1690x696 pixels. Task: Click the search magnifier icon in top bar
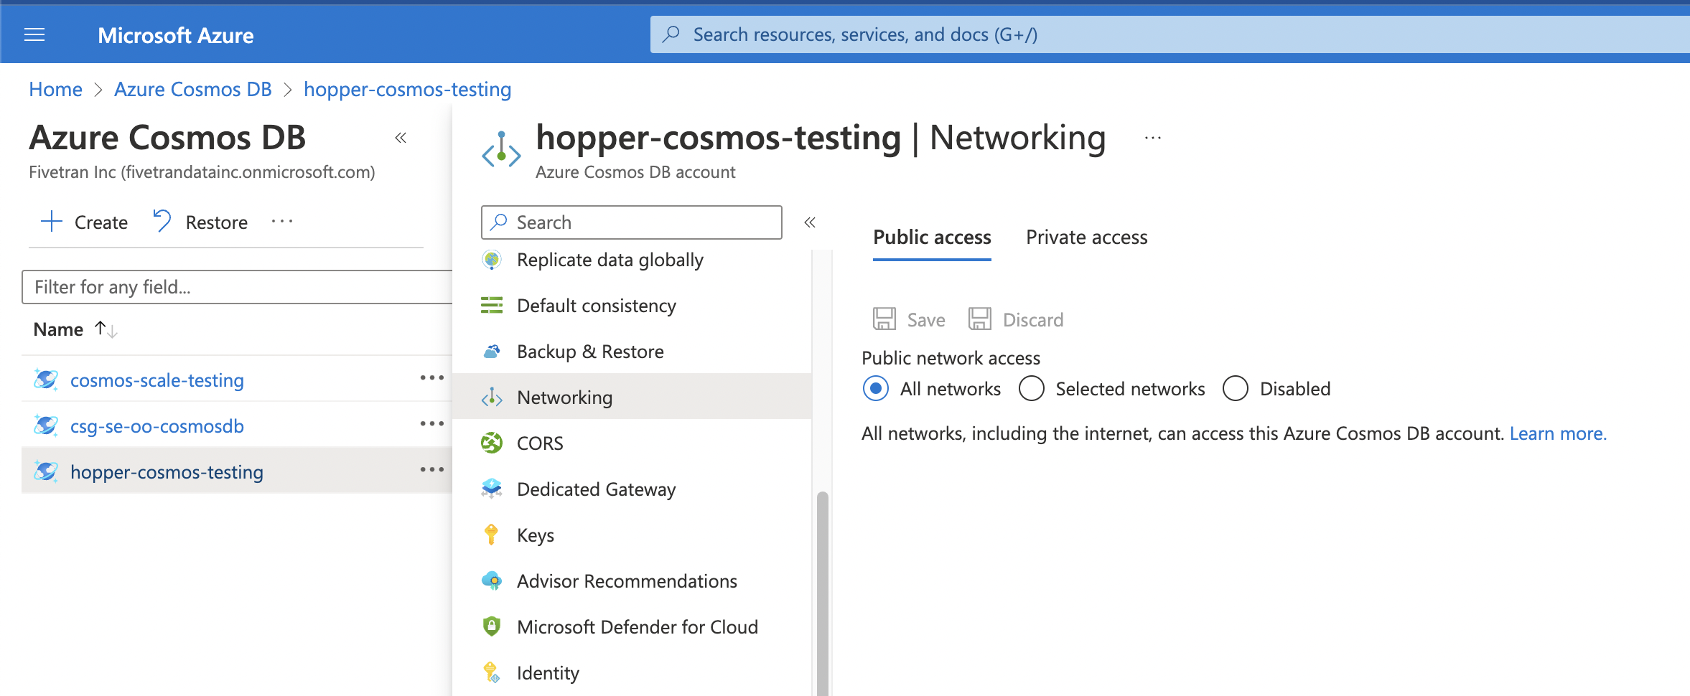(671, 34)
